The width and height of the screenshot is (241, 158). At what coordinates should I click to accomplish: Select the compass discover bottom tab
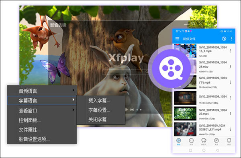[x=216, y=142]
